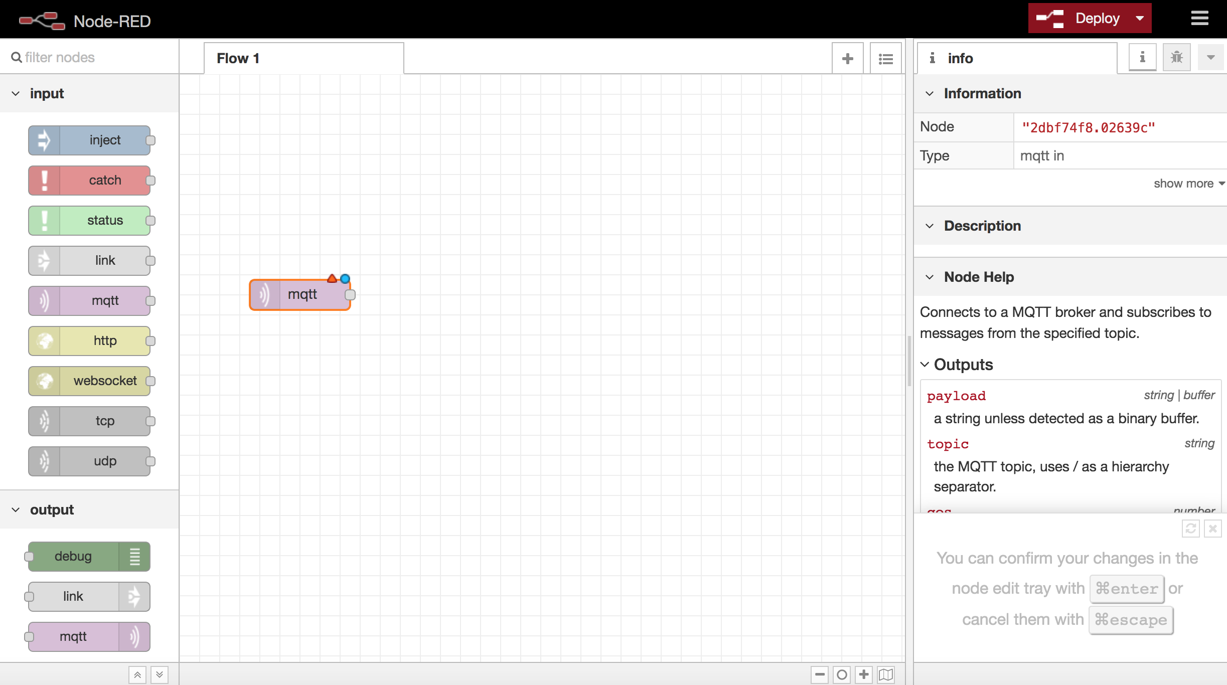This screenshot has height=685, width=1227.
Task: Collapse the Node Help section
Action: [1070, 277]
